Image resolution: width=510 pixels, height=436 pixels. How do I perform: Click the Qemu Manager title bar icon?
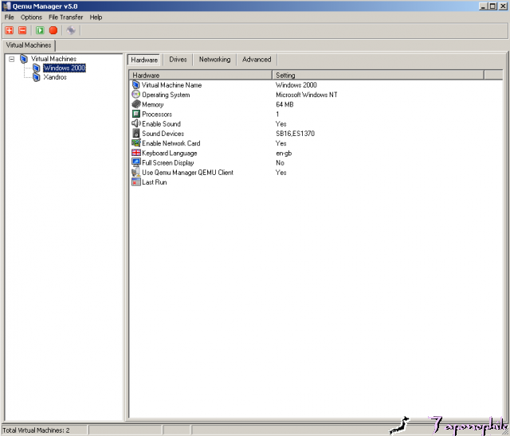click(x=6, y=6)
